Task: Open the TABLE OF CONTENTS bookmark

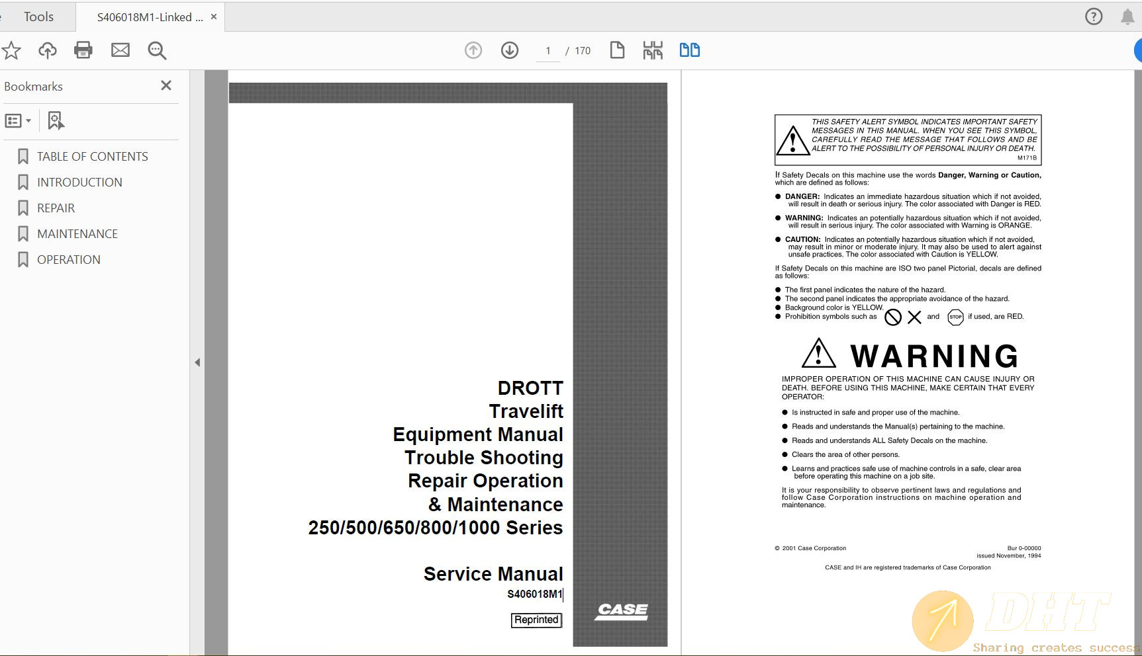Action: coord(93,156)
